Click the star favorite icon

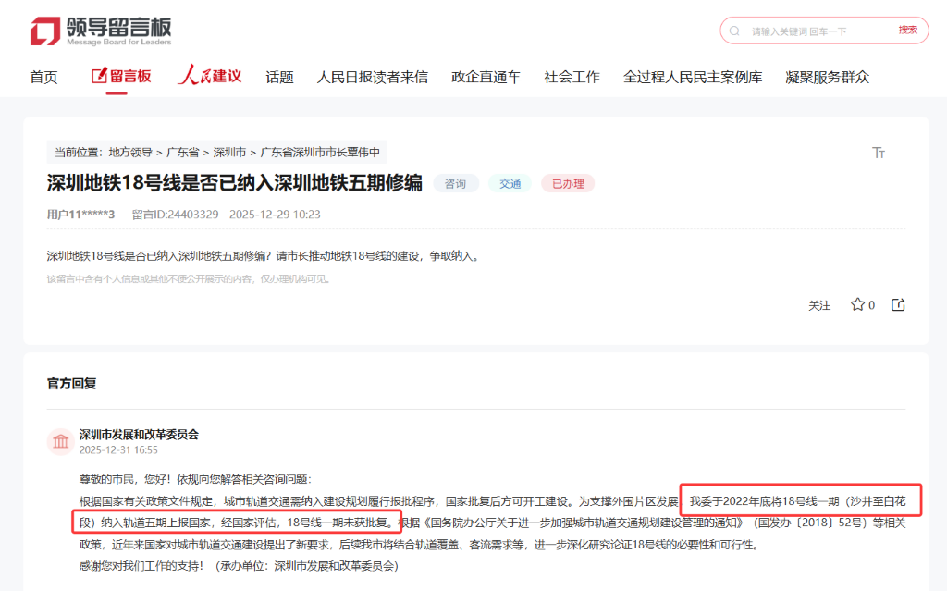[857, 305]
